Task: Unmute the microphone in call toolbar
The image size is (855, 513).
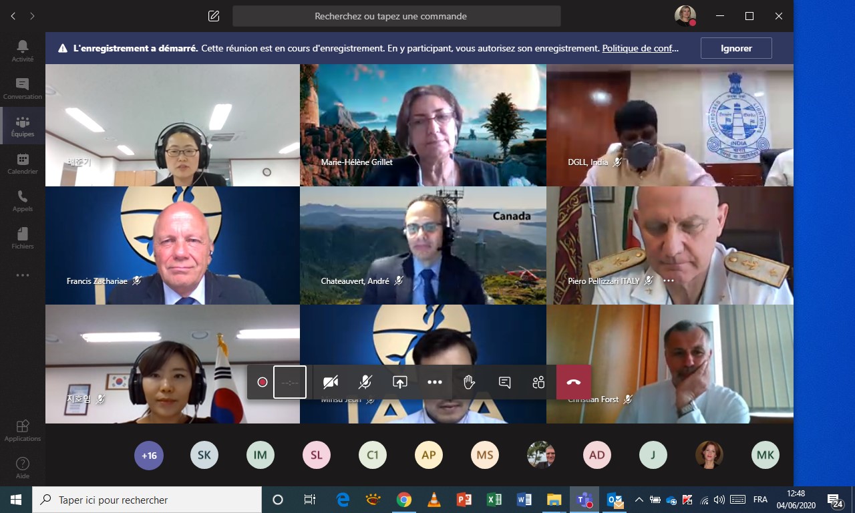Action: point(365,382)
